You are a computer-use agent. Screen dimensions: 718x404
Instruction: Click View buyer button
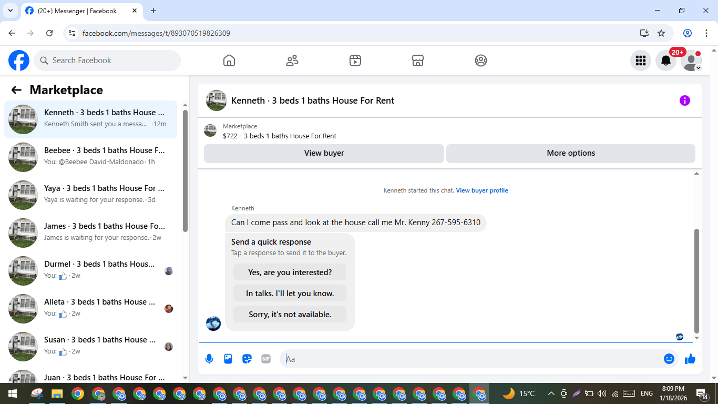(324, 153)
